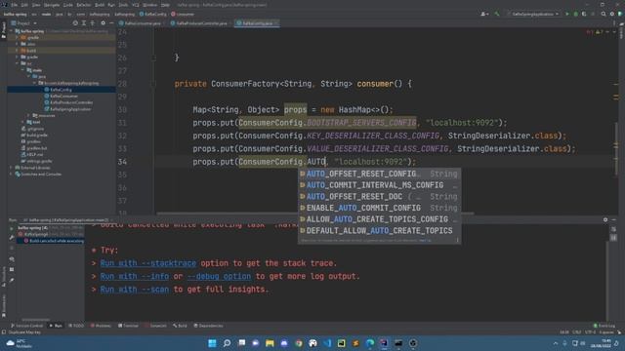Switch to KafkaProducerController.java editor tab

coord(199,23)
